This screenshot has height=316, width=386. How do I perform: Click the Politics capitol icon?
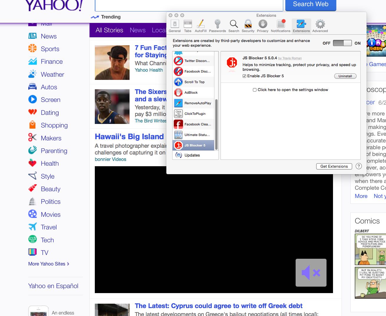click(x=32, y=201)
